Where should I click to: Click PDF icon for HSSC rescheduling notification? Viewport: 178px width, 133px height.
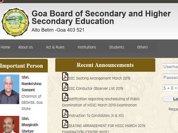pyautogui.click(x=65, y=97)
